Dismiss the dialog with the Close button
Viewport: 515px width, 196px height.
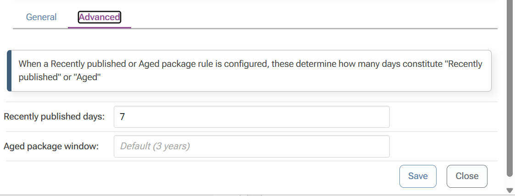coord(466,176)
